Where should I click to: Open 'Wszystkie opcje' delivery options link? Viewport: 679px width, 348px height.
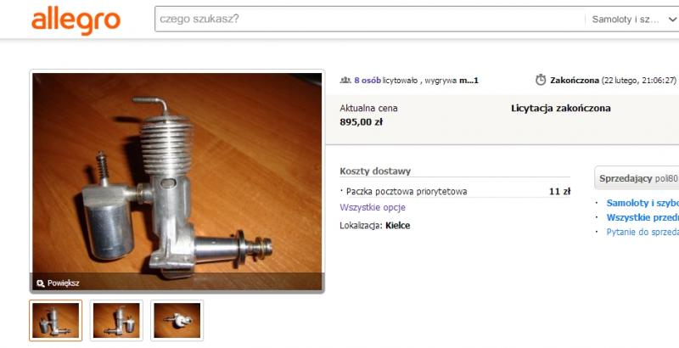(373, 207)
